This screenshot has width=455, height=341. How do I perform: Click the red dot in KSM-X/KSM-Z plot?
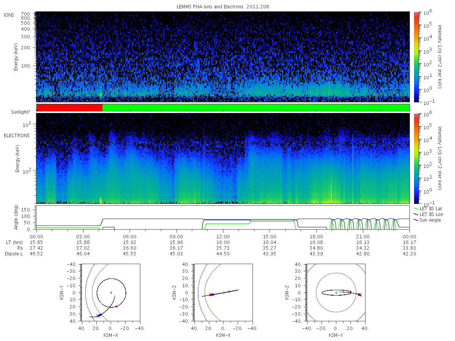tap(229, 291)
